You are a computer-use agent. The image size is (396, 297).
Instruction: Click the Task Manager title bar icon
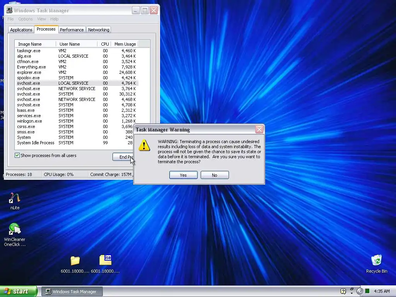(9, 10)
